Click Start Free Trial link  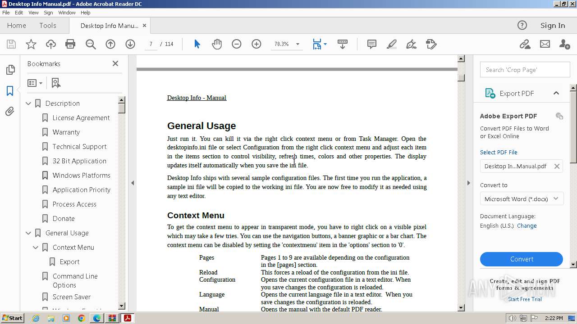point(525,299)
